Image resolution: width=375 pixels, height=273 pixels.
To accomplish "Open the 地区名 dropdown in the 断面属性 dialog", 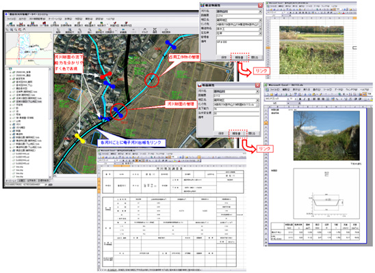I will tap(257, 100).
